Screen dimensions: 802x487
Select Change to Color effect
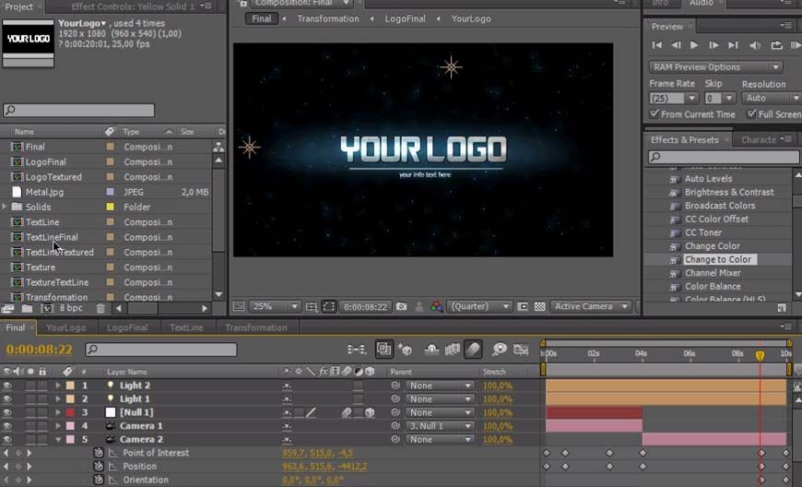(718, 259)
